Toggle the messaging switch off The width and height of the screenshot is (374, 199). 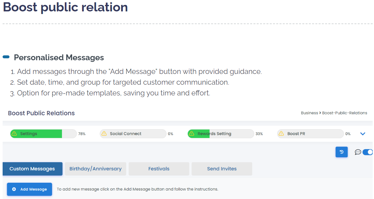[x=367, y=152]
